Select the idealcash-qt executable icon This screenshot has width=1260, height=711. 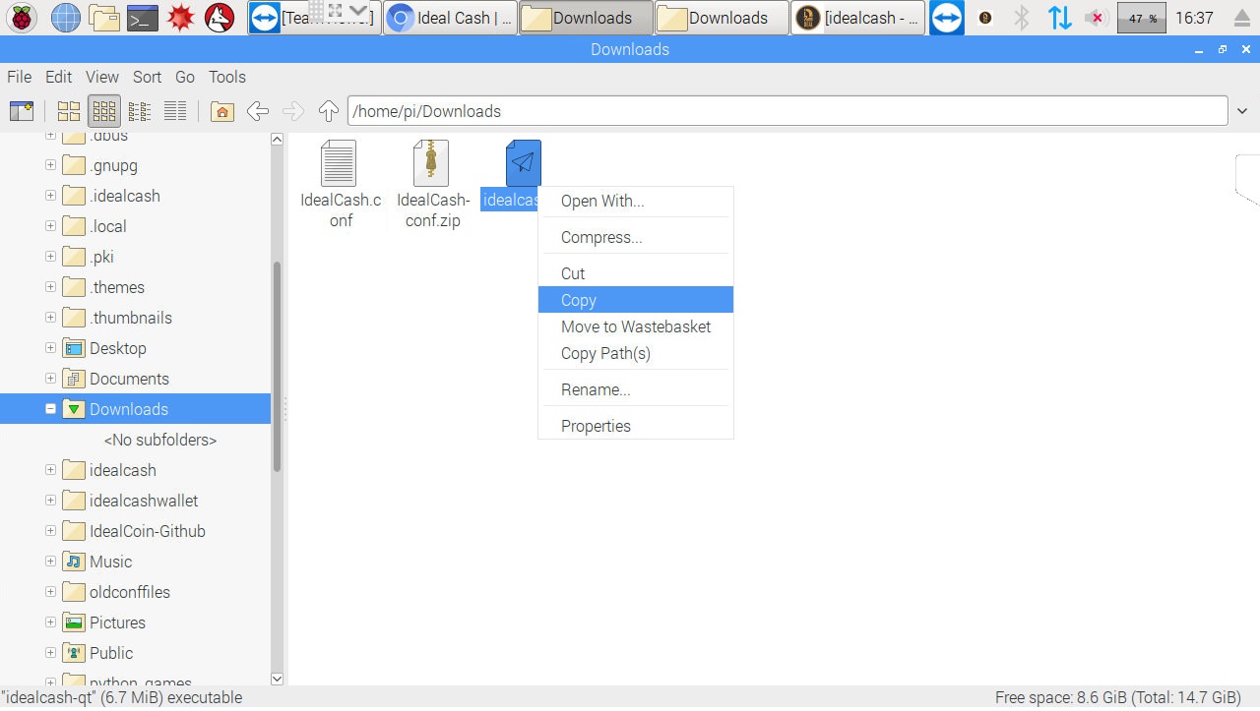click(x=523, y=162)
